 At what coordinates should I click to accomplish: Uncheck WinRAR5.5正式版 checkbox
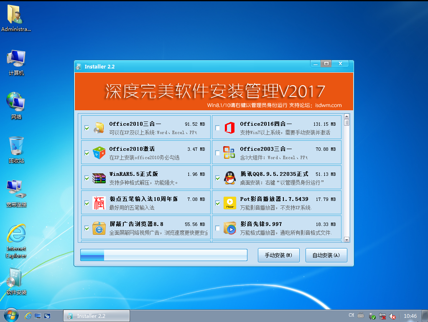click(x=87, y=178)
